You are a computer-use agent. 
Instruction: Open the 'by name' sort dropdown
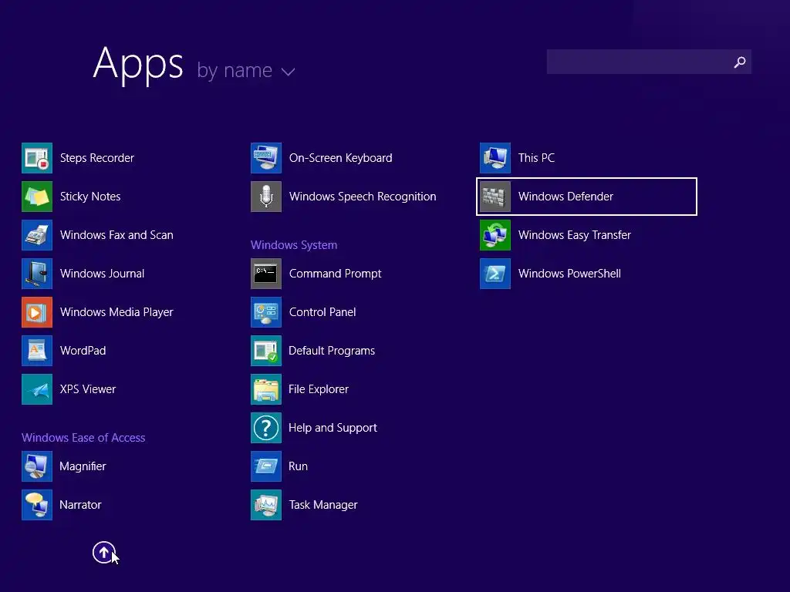click(x=246, y=70)
